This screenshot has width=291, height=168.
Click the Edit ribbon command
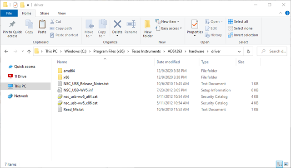click(x=211, y=28)
